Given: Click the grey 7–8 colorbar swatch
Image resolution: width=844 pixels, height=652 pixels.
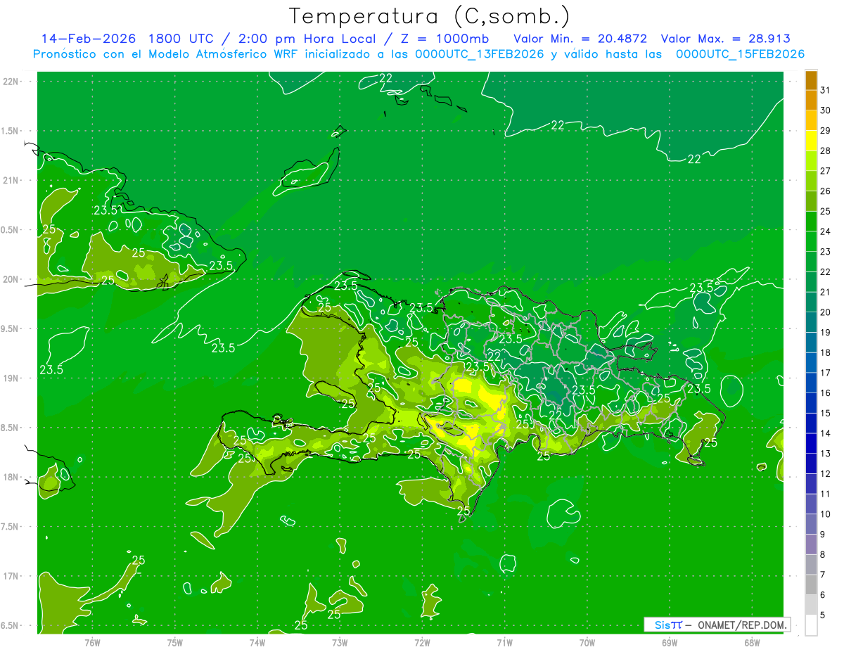Looking at the screenshot, I should [811, 565].
